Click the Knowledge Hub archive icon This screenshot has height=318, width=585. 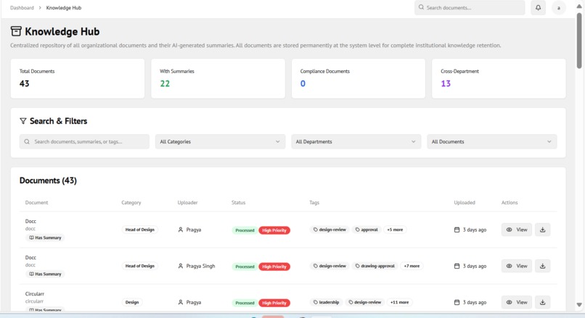click(x=16, y=31)
